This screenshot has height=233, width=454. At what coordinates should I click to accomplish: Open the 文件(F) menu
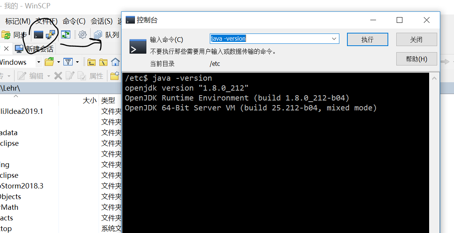click(46, 21)
